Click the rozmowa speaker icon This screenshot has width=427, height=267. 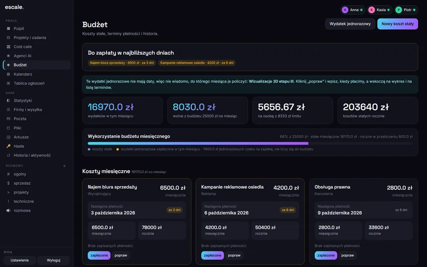(8, 210)
